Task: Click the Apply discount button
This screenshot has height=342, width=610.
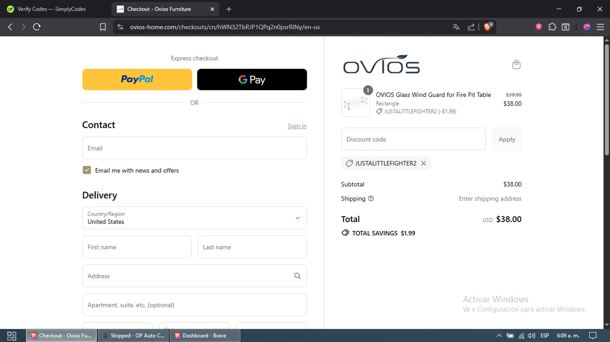Action: coord(507,139)
